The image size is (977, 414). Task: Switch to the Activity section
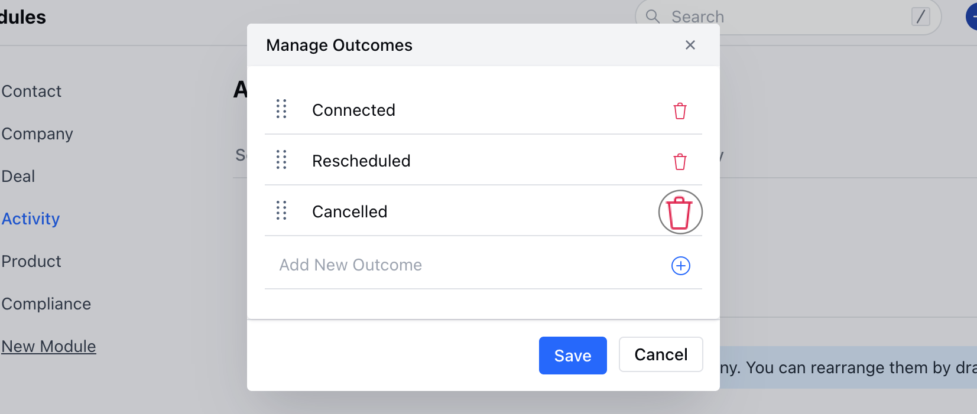tap(31, 219)
